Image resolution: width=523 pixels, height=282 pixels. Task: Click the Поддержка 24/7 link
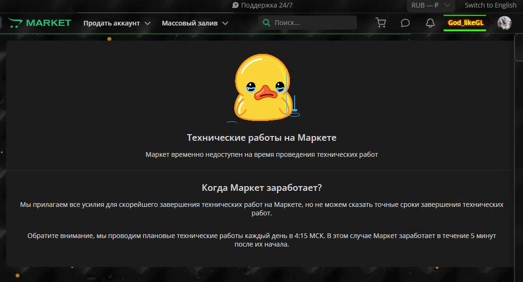[x=267, y=6]
